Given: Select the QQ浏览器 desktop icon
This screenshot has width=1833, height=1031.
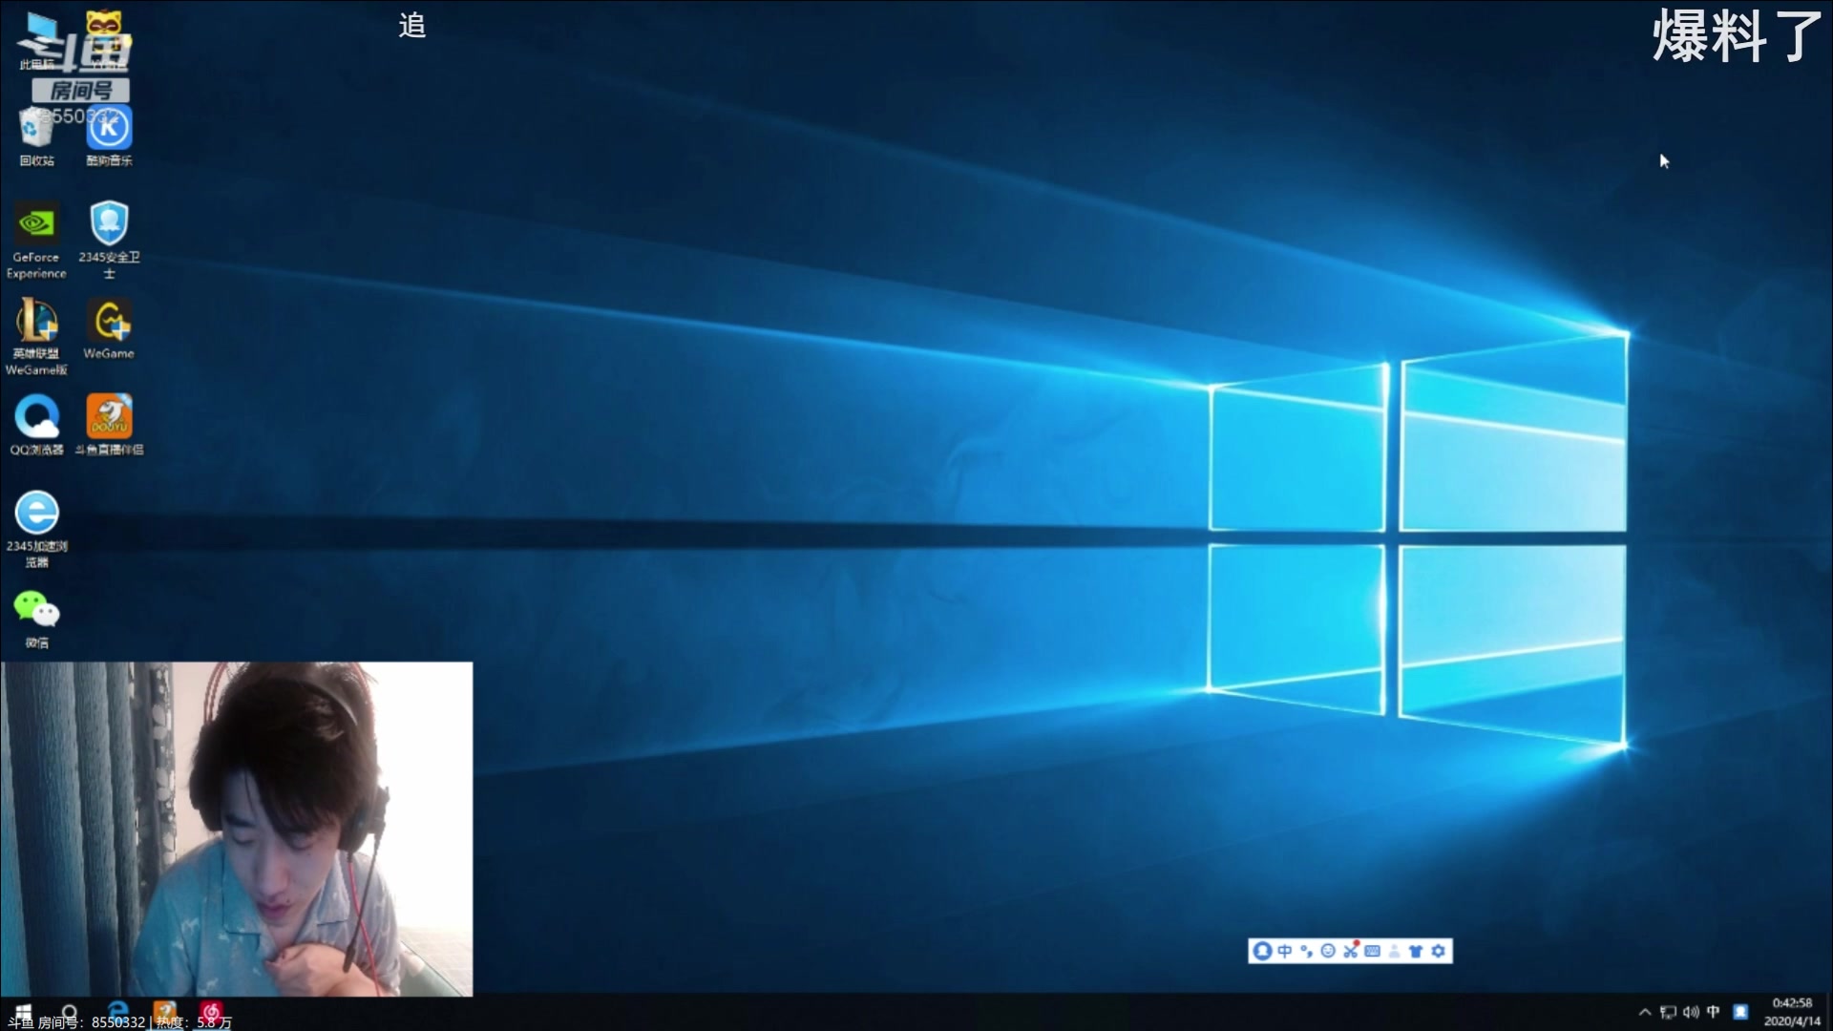Looking at the screenshot, I should coord(36,425).
